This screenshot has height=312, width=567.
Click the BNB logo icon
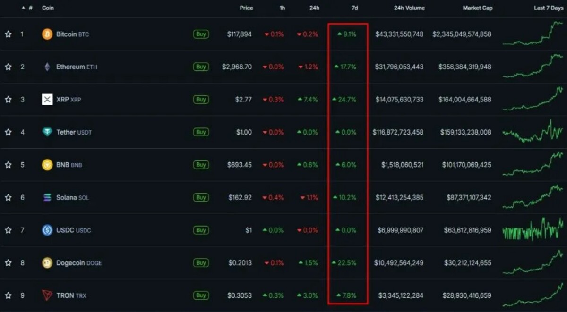point(47,165)
